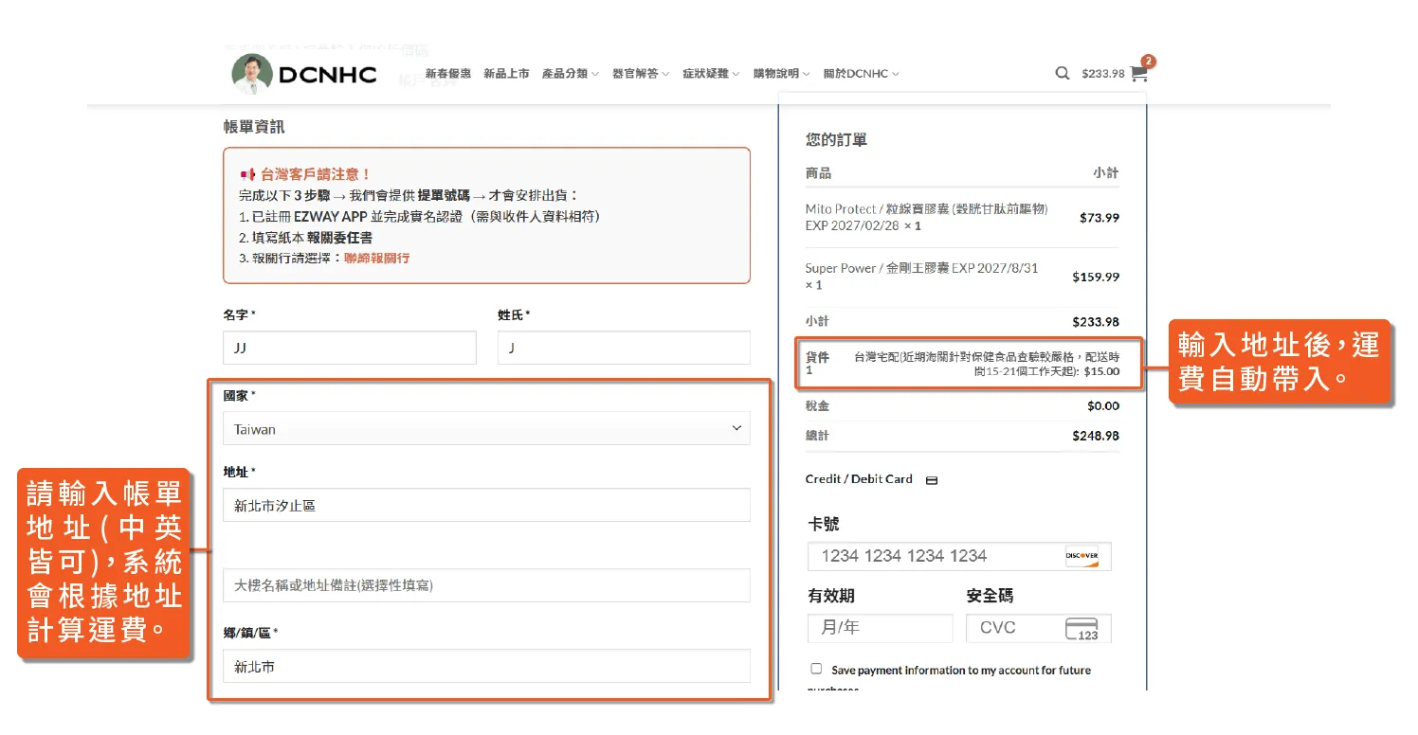Click the 帳單資訊 heading

[x=254, y=126]
